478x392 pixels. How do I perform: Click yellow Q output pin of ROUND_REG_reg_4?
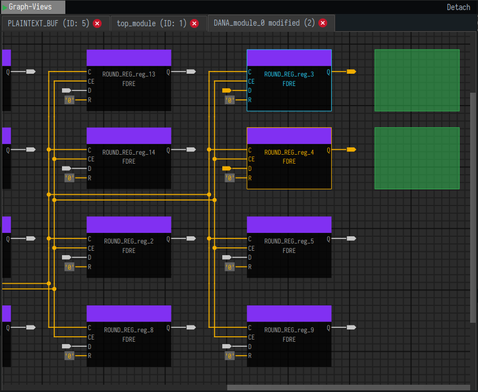pos(351,149)
